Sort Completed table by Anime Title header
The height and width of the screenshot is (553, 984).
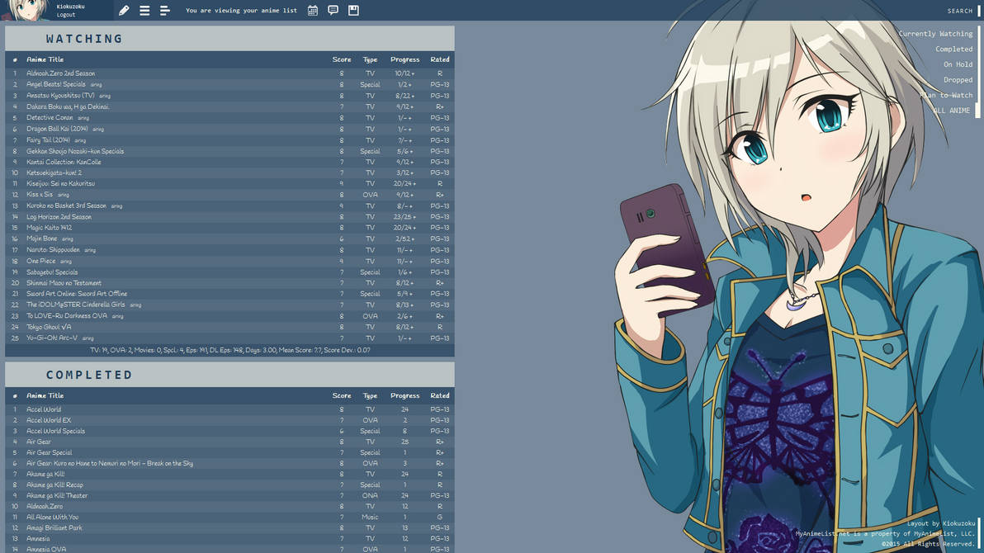[x=45, y=396]
